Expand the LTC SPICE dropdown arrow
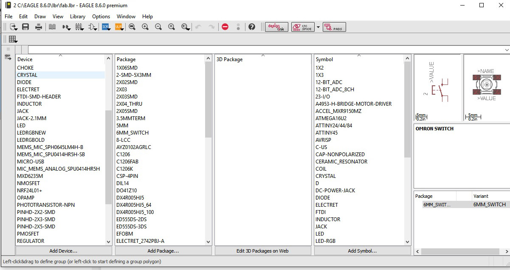 tap(318, 27)
